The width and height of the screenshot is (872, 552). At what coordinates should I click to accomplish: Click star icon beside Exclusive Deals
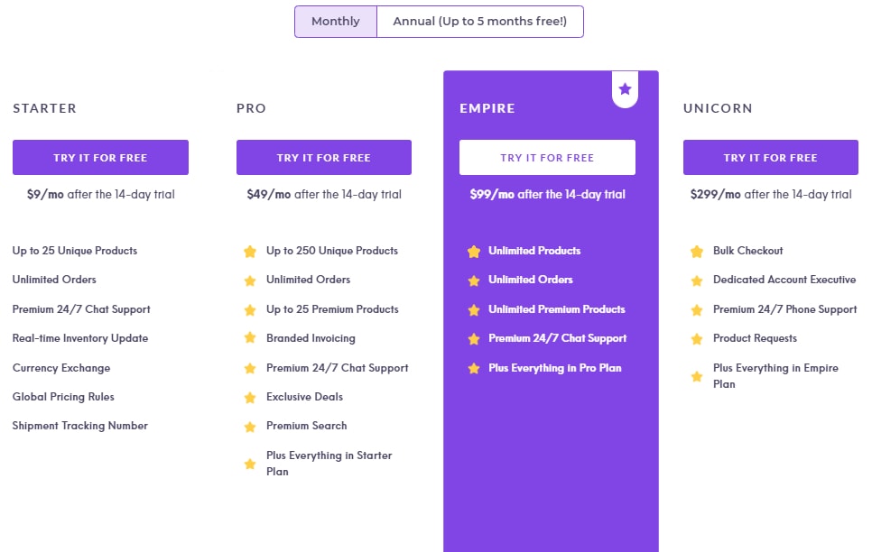click(250, 397)
